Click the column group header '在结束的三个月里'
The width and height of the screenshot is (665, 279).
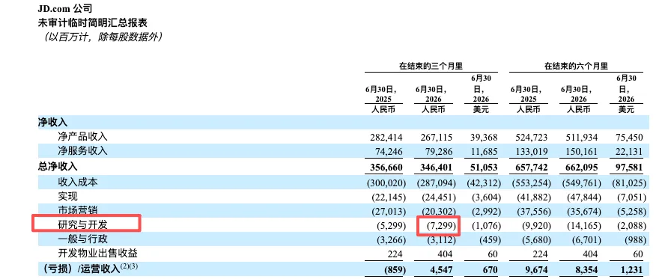431,66
